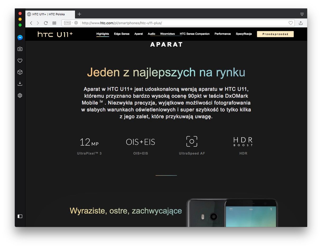The image size is (322, 248).
Task: Click the HDR Boost feature icon
Action: click(243, 142)
